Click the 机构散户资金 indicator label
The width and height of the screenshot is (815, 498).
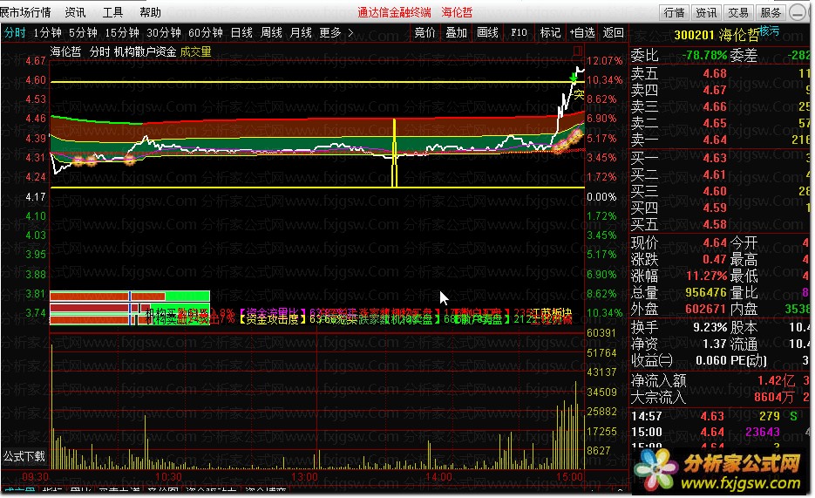(x=145, y=51)
